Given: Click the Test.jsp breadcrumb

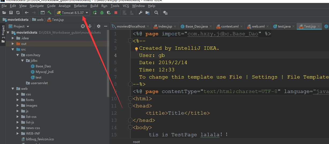Looking at the screenshot, I should tap(55, 20).
